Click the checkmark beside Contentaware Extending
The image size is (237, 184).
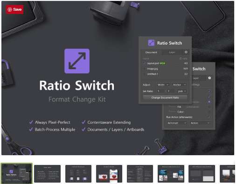tap(84, 122)
